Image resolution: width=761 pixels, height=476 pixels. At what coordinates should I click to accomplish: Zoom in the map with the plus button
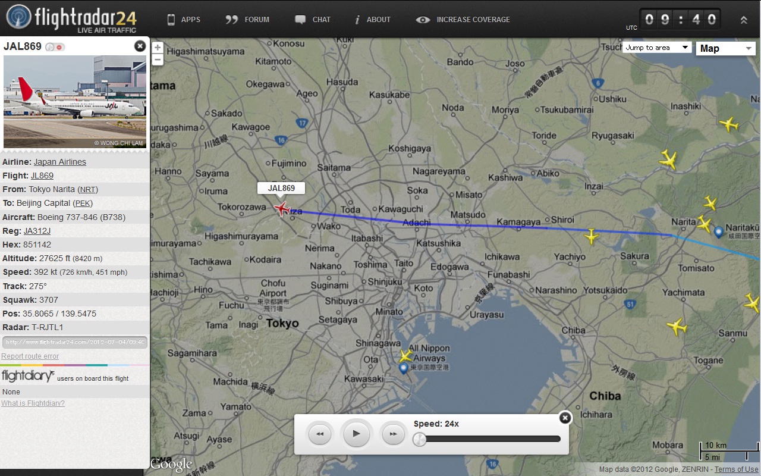tap(158, 48)
